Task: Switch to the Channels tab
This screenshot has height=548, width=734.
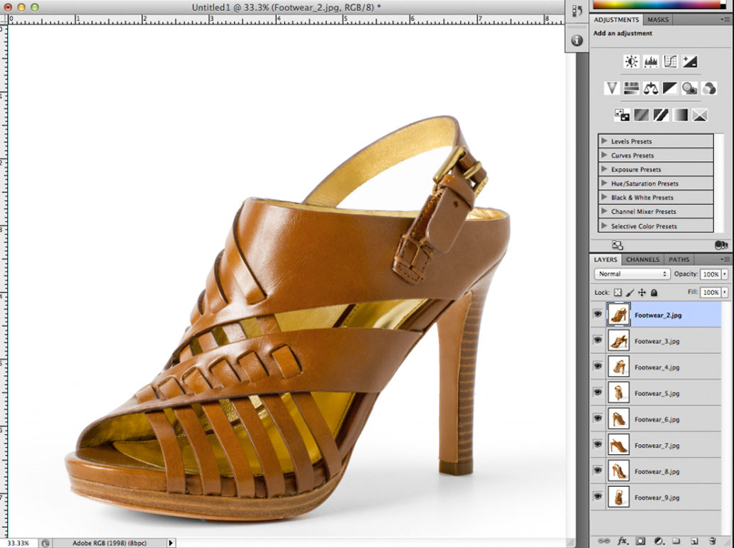Action: pyautogui.click(x=642, y=259)
